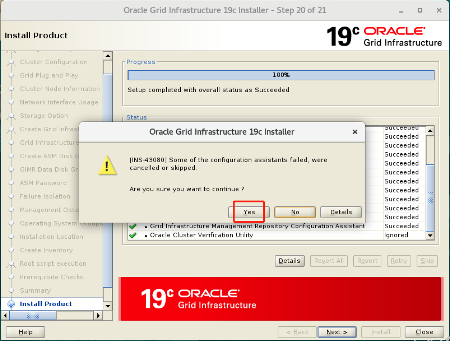Viewport: 450px width, 341px height.
Task: Open Details in the INS-43080 dialog
Action: (341, 212)
